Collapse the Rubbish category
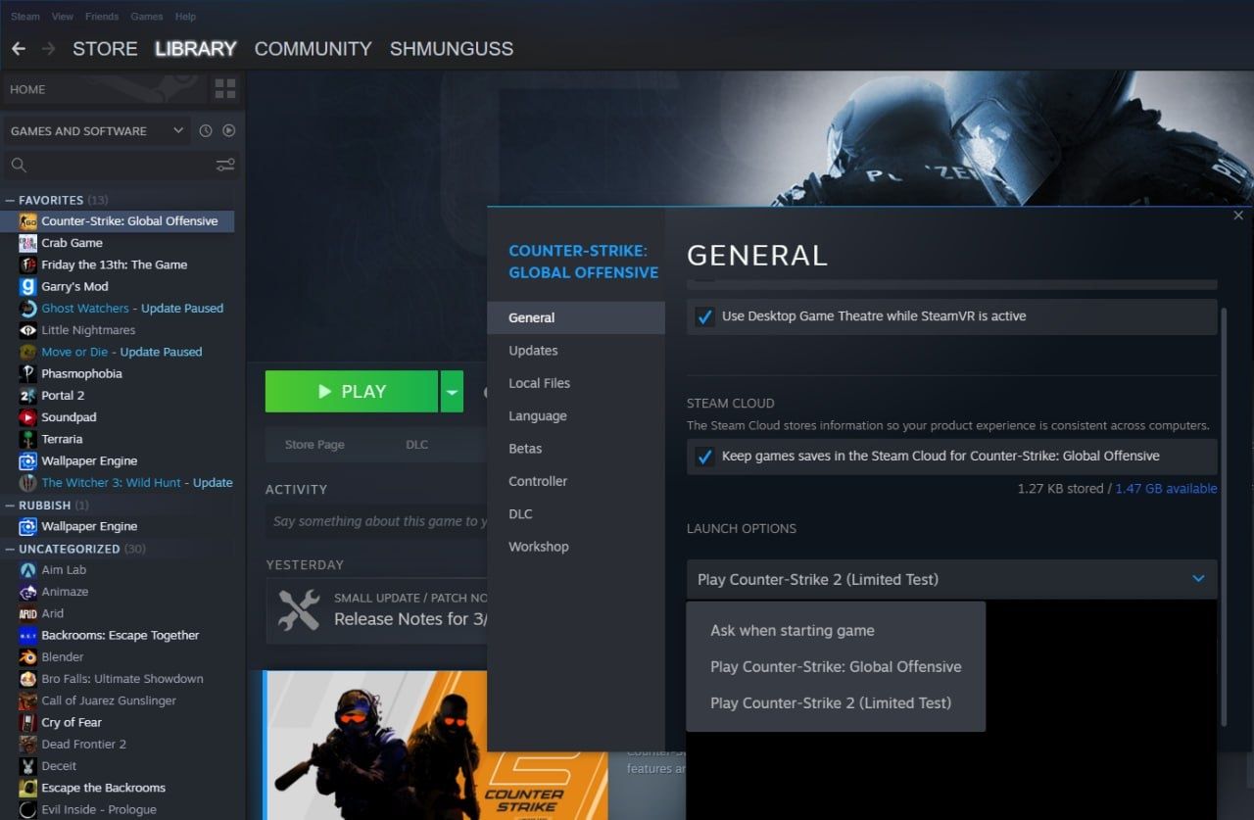The height and width of the screenshot is (820, 1254). (10, 506)
